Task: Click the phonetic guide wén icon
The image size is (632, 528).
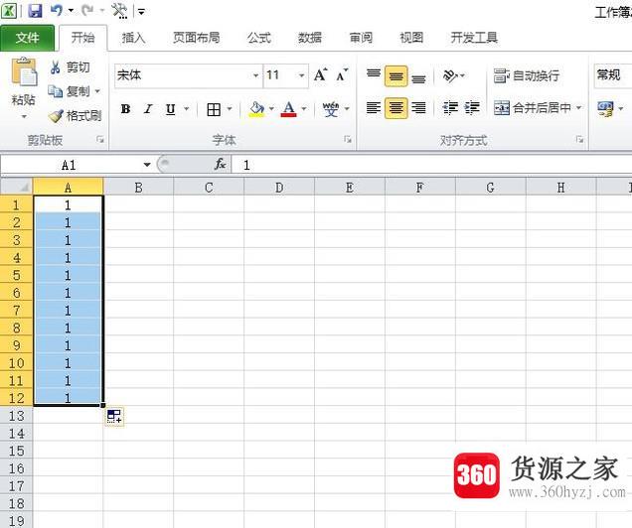Action: tap(331, 109)
